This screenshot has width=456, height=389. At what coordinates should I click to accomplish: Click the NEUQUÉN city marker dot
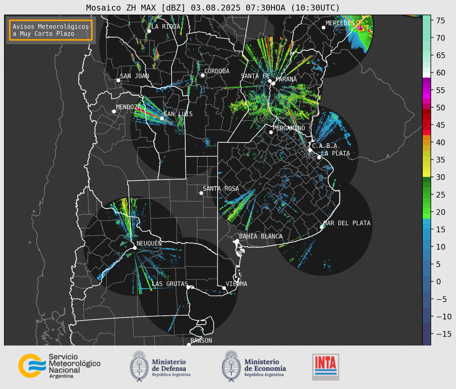click(x=135, y=248)
